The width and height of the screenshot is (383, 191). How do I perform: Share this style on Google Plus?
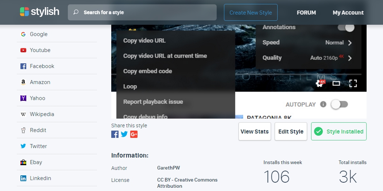134,134
